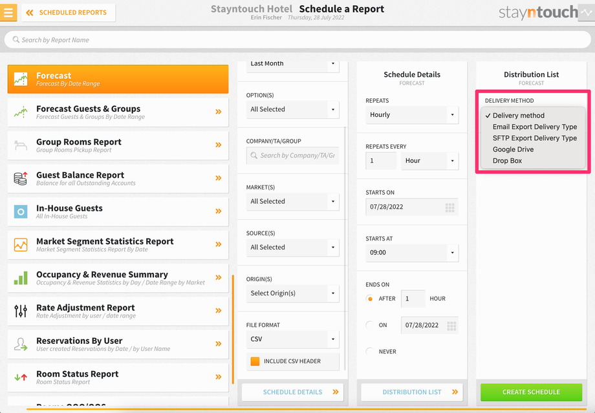
Task: Click the Group Rooms Report bed icon
Action: click(21, 145)
